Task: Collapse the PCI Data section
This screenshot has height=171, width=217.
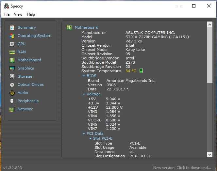Action: pyautogui.click(x=84, y=134)
